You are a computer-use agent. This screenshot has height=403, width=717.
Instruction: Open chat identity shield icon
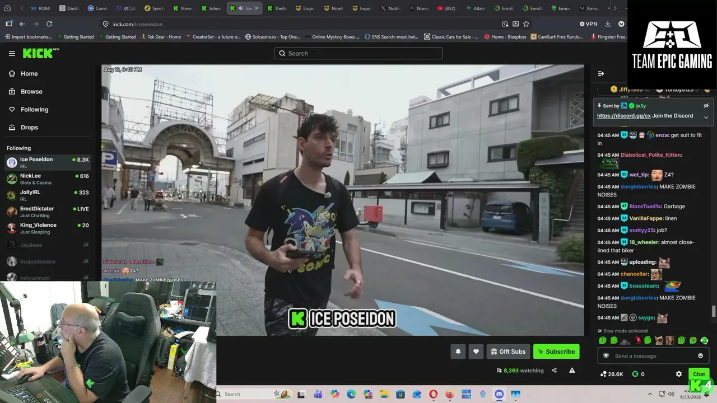tap(606, 356)
